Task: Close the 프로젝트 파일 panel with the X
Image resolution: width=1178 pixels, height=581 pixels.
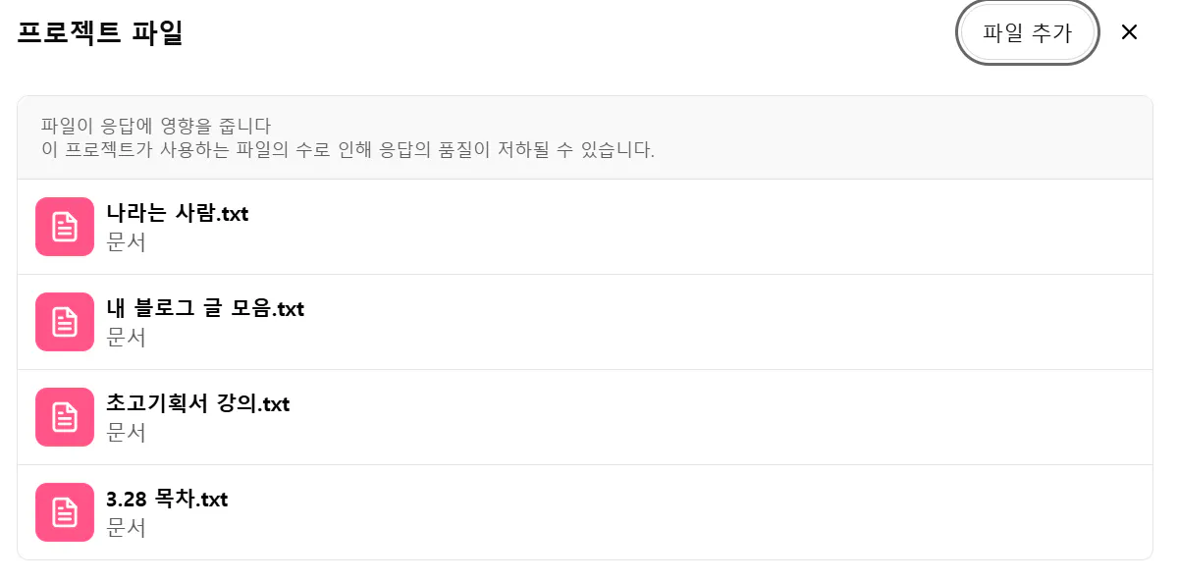Action: click(1129, 32)
